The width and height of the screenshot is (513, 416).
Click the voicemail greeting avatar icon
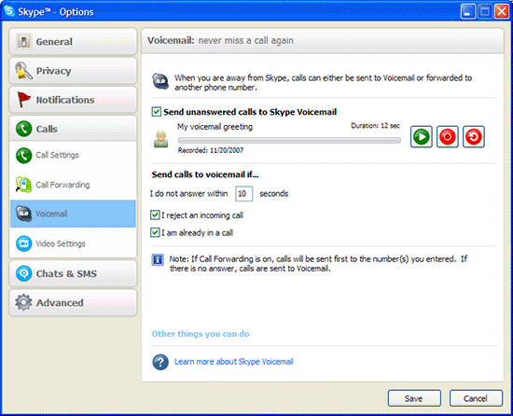160,139
